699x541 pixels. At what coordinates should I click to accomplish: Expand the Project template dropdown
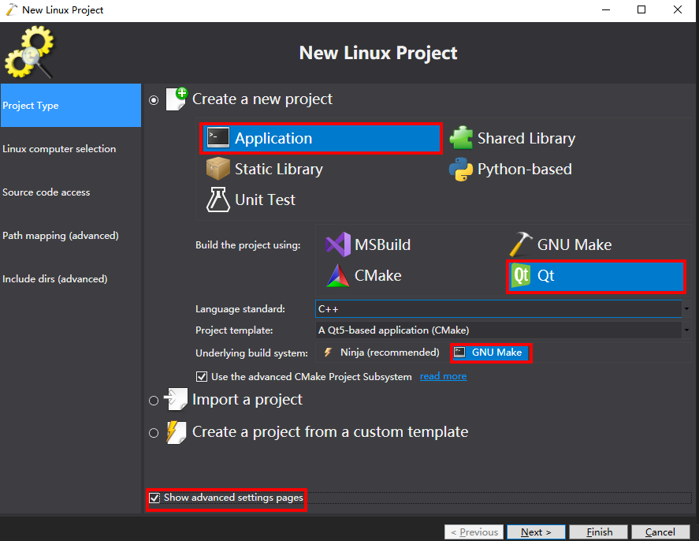[686, 330]
